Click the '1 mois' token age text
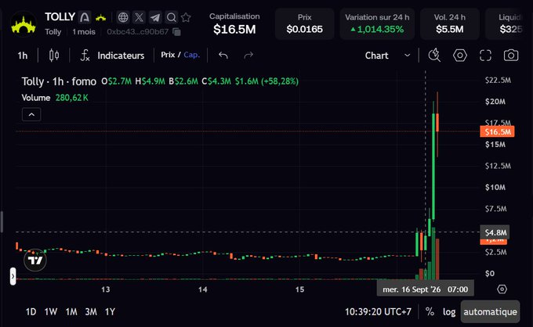The image size is (533, 327). click(x=84, y=32)
